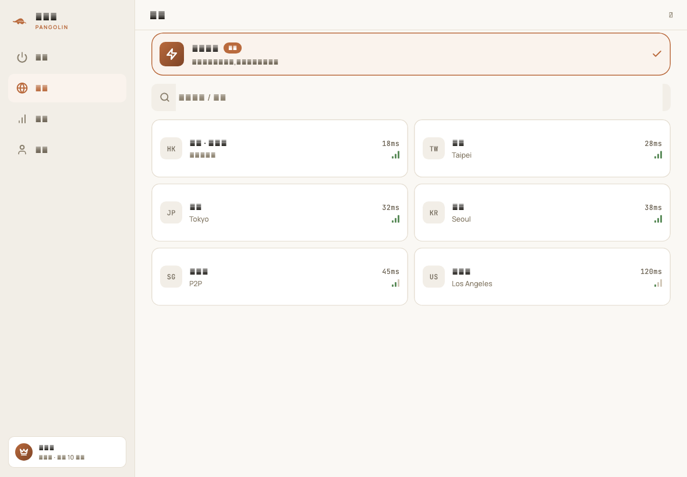Choose the Seoul KR node
Viewport: 687px width, 477px height.
pyautogui.click(x=542, y=213)
